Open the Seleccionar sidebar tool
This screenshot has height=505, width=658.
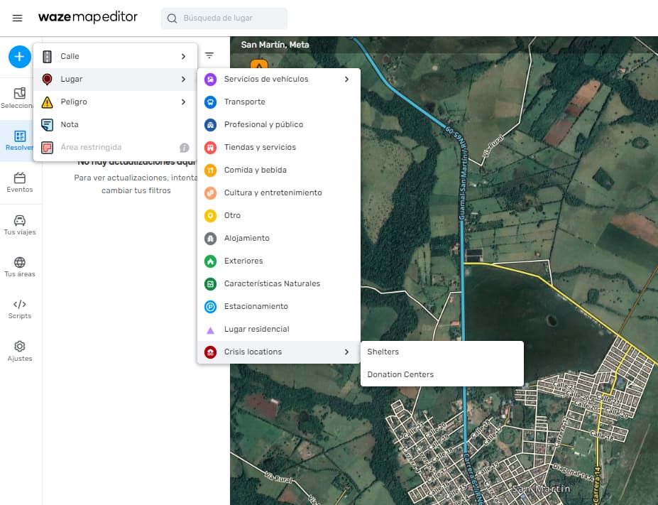click(x=20, y=98)
